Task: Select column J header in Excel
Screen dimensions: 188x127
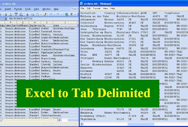Action: [65, 23]
